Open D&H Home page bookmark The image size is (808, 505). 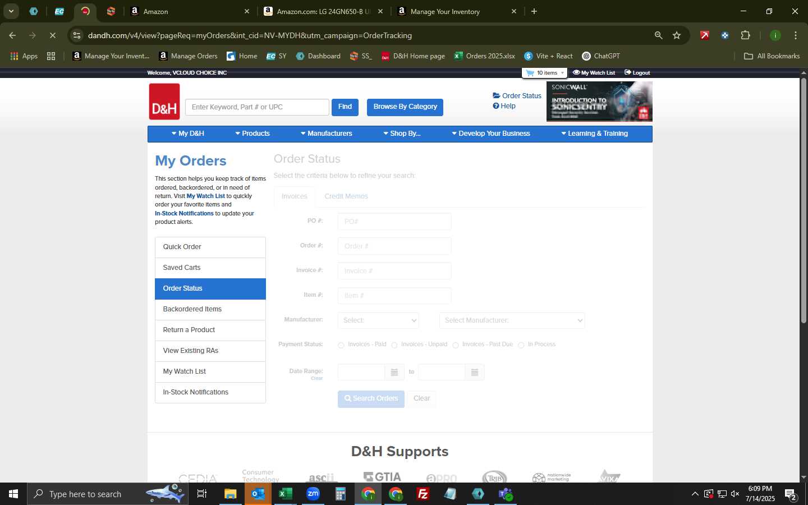[413, 56]
